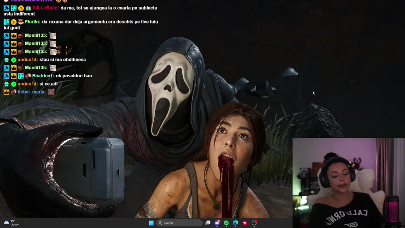Click the 4°C temperature reading
The image size is (405, 228).
[x=13, y=221]
